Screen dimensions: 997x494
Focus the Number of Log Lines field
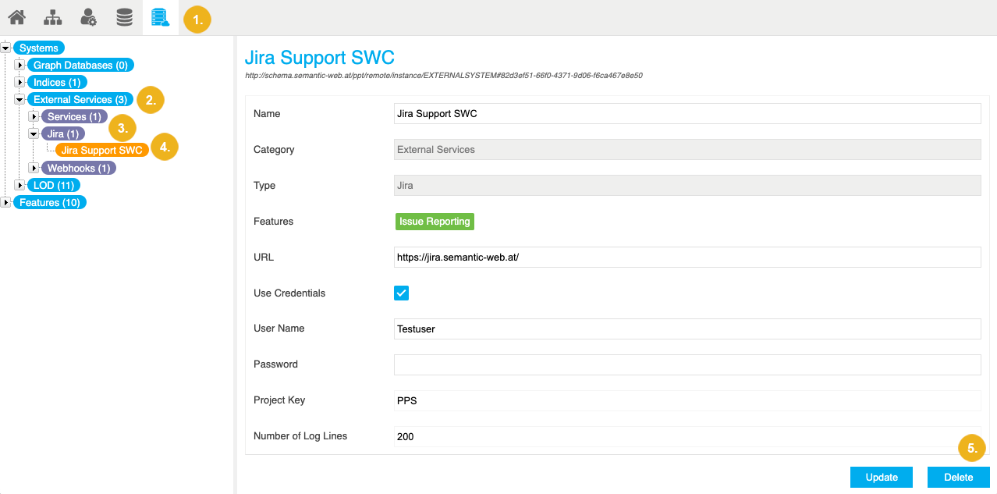pos(687,437)
